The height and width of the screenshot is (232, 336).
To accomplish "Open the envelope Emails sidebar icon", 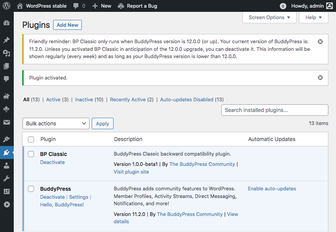I will (6, 122).
